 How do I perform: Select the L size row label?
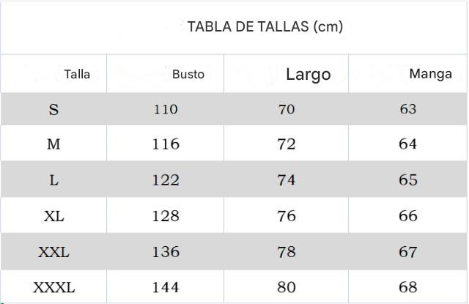53,180
